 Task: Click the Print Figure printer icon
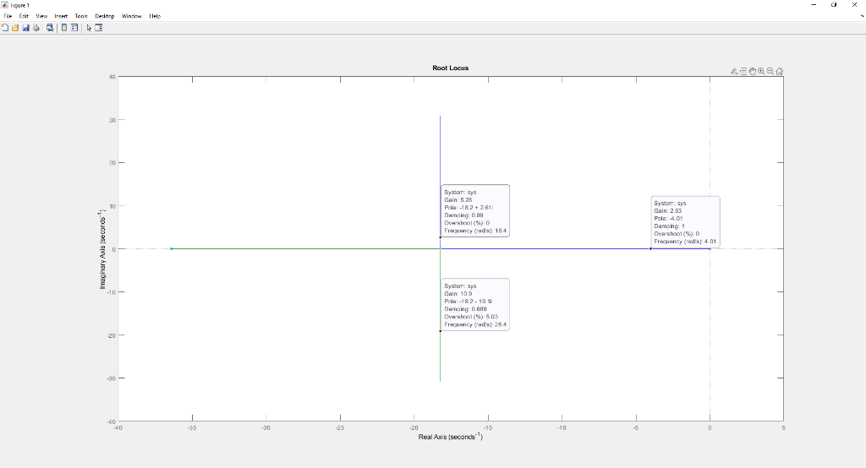(x=36, y=28)
